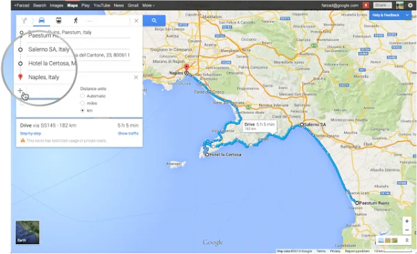417x254 pixels.
Task: Click the Show traffic link
Action: (128, 133)
